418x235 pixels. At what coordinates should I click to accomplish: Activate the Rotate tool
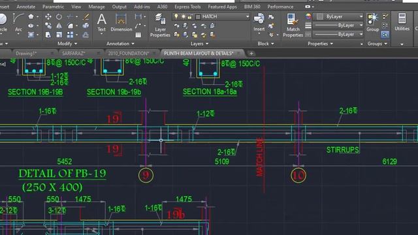tap(59, 17)
